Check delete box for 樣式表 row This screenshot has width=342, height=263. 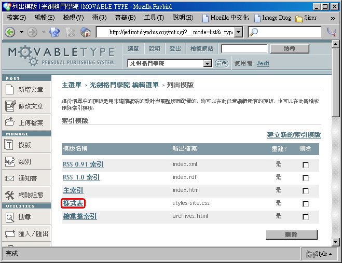pos(306,204)
